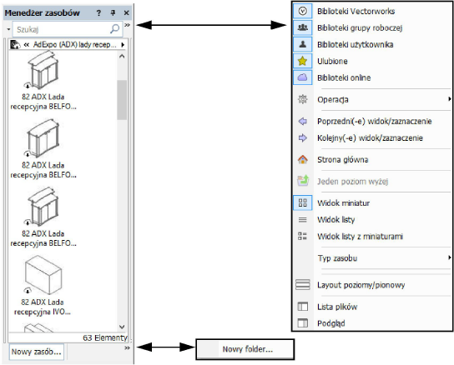Click download badge on IVO item
The height and width of the screenshot is (365, 454).
pos(28,290)
